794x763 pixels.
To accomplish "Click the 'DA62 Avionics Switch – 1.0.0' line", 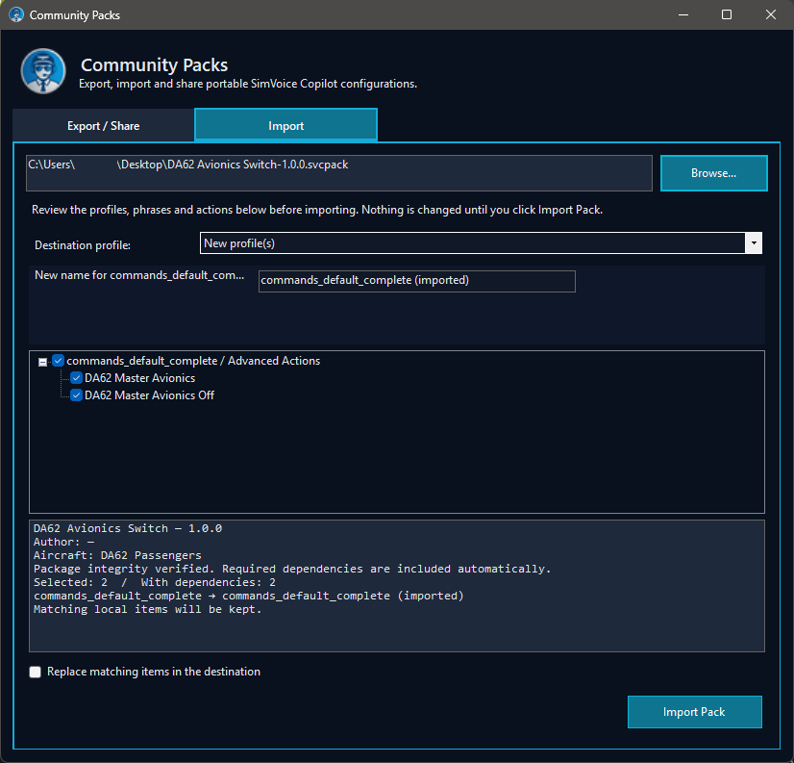I will click(128, 529).
